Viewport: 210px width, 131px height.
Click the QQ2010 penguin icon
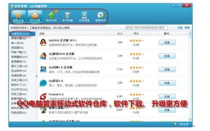click(x=43, y=43)
